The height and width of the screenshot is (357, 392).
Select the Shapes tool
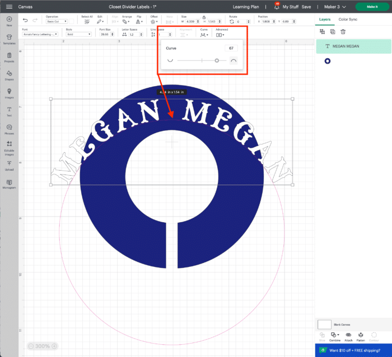pos(9,74)
